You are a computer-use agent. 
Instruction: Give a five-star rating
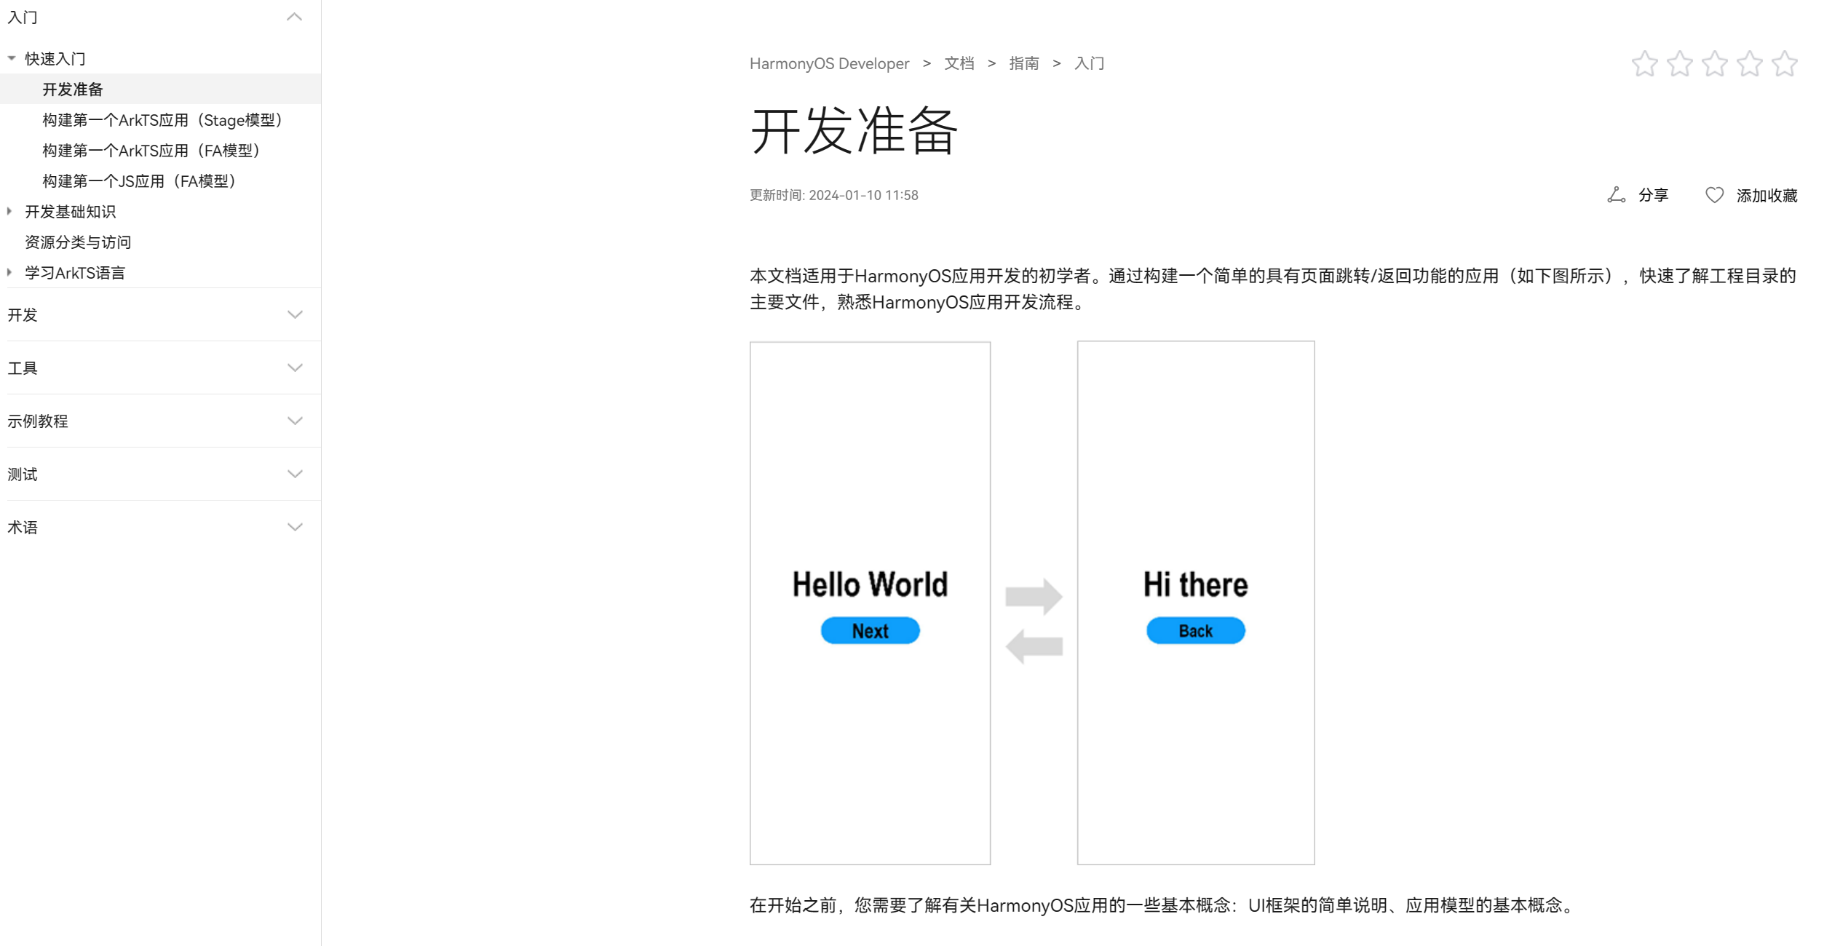(1784, 64)
